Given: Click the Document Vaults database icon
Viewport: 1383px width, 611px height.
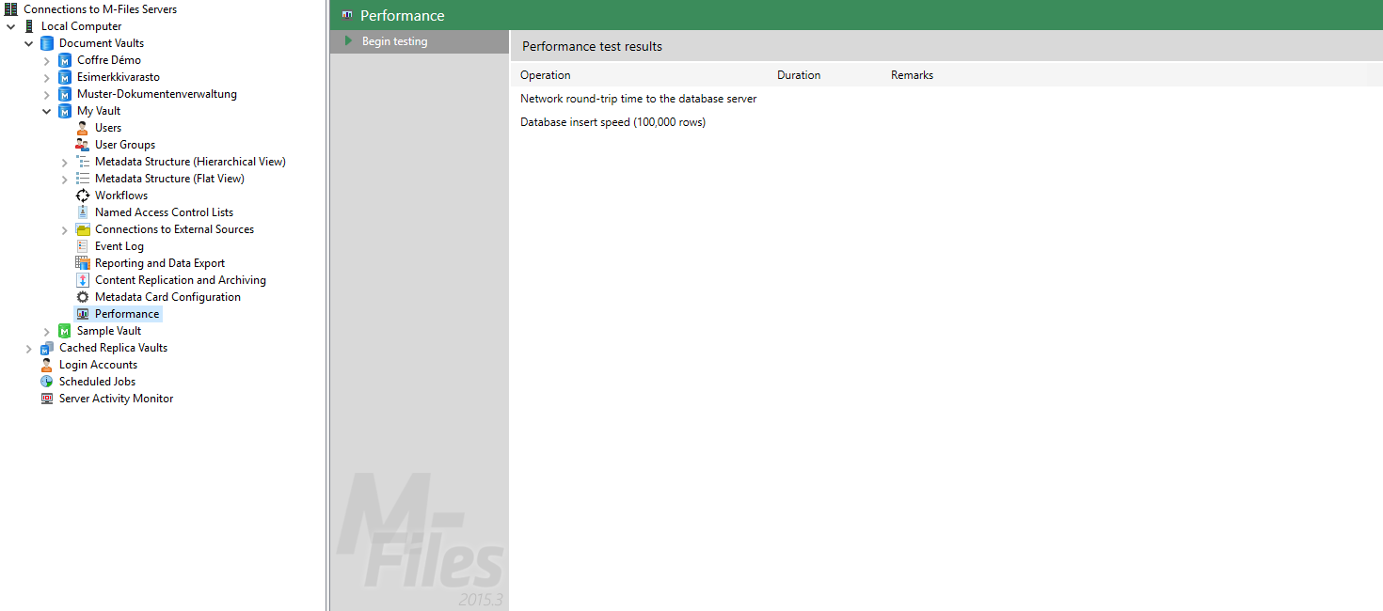Looking at the screenshot, I should pyautogui.click(x=47, y=43).
